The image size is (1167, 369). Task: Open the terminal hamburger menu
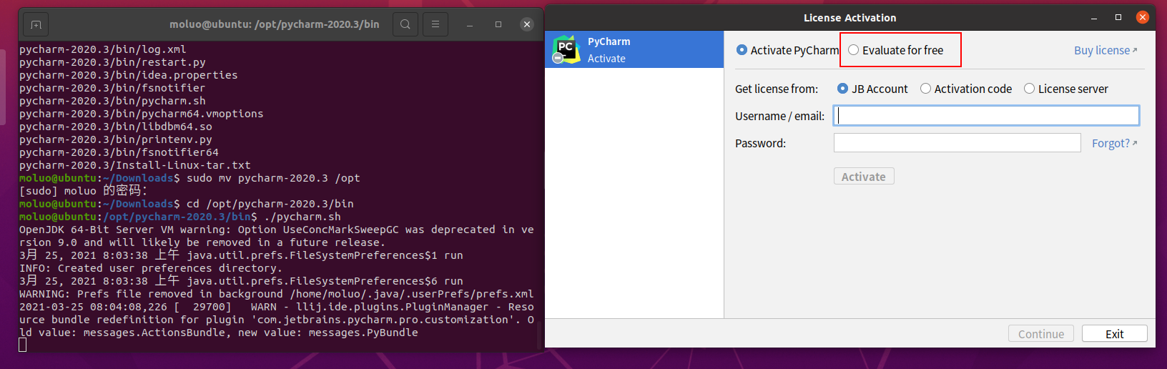pyautogui.click(x=435, y=24)
